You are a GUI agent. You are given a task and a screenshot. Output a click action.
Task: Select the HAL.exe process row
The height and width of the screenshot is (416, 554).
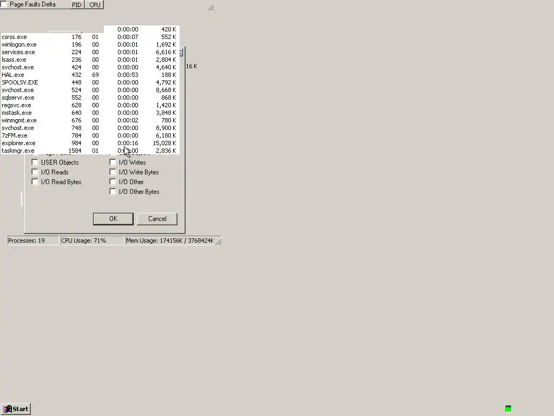coord(90,75)
